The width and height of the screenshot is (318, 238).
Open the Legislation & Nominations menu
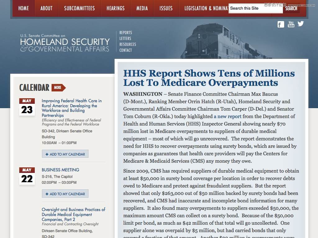[x=206, y=8]
